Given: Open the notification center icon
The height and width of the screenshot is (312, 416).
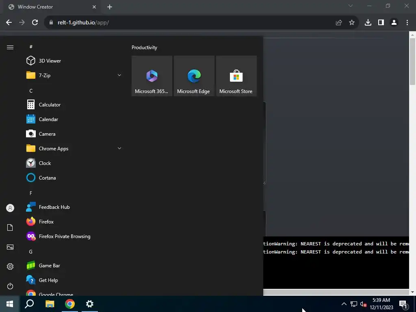Looking at the screenshot, I should [x=403, y=304].
